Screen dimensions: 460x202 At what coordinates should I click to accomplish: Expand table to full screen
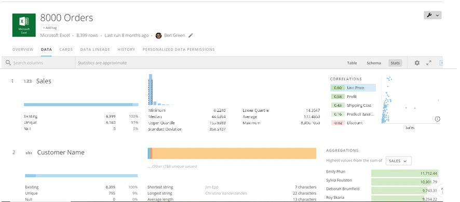(x=429, y=63)
